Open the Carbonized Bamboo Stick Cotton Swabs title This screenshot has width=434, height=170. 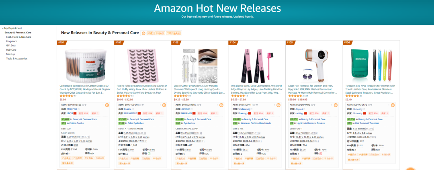pos(85,90)
